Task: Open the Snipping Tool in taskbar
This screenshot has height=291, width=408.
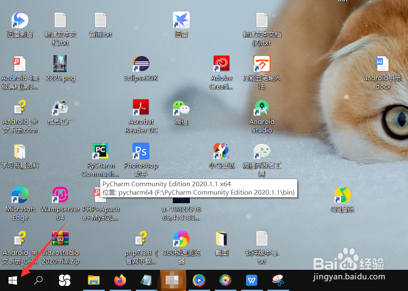Action: tap(278, 280)
